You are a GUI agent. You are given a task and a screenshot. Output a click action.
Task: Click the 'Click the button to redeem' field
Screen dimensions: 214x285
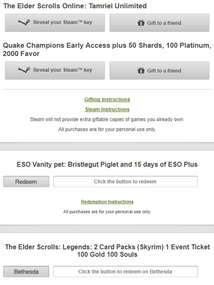coord(126,181)
